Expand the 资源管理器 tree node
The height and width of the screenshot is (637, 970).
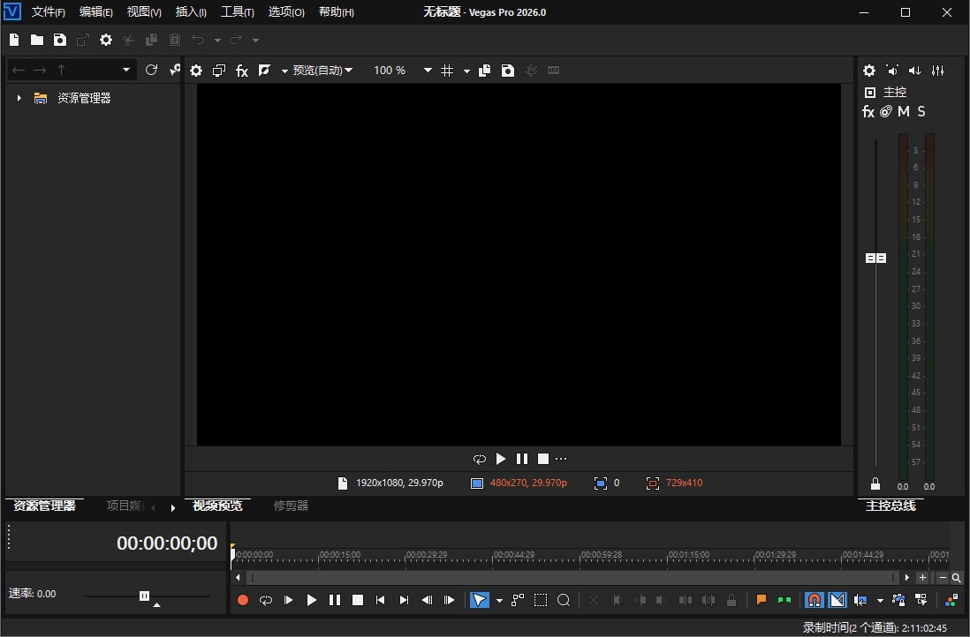19,98
